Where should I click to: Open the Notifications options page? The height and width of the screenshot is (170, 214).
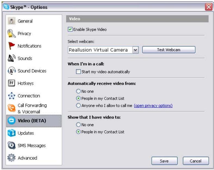tap(29, 46)
